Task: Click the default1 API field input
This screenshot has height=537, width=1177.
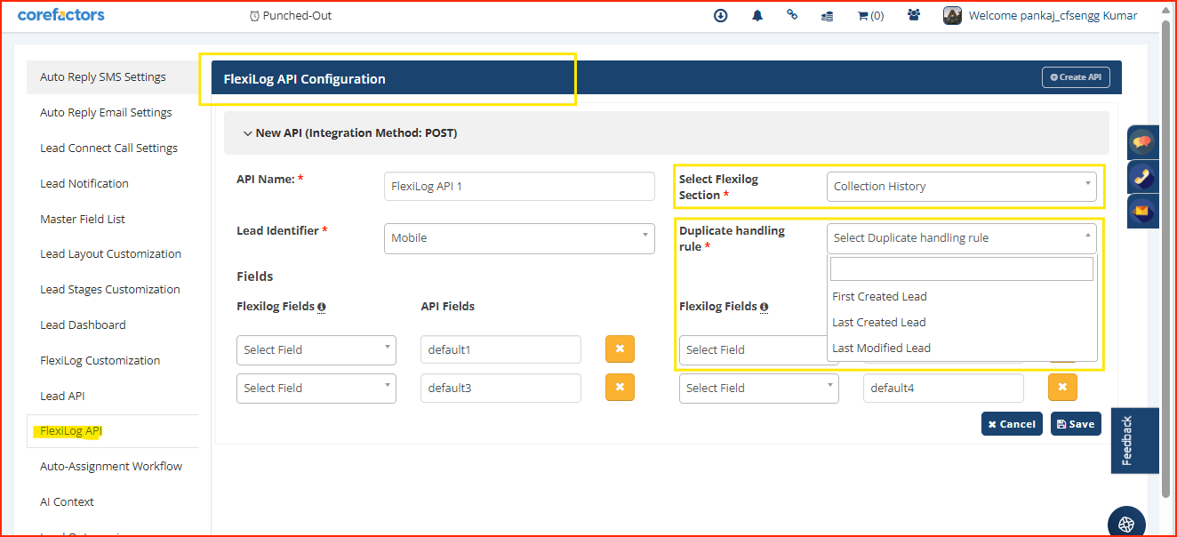Action: pos(500,350)
